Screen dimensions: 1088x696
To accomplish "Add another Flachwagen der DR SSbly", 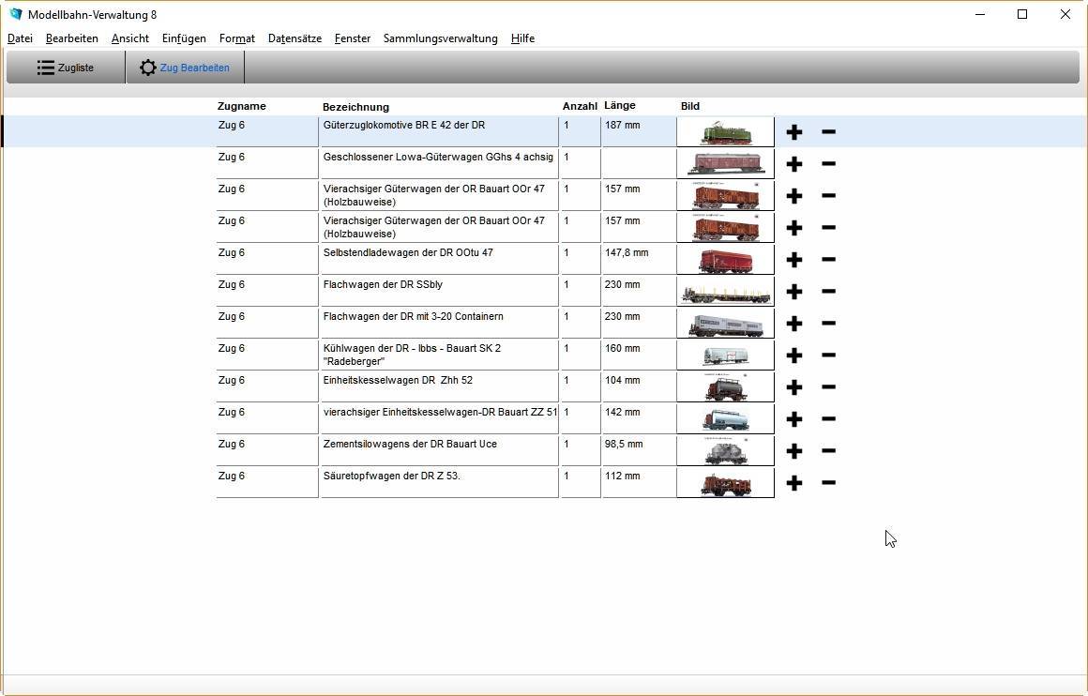I will 793,292.
